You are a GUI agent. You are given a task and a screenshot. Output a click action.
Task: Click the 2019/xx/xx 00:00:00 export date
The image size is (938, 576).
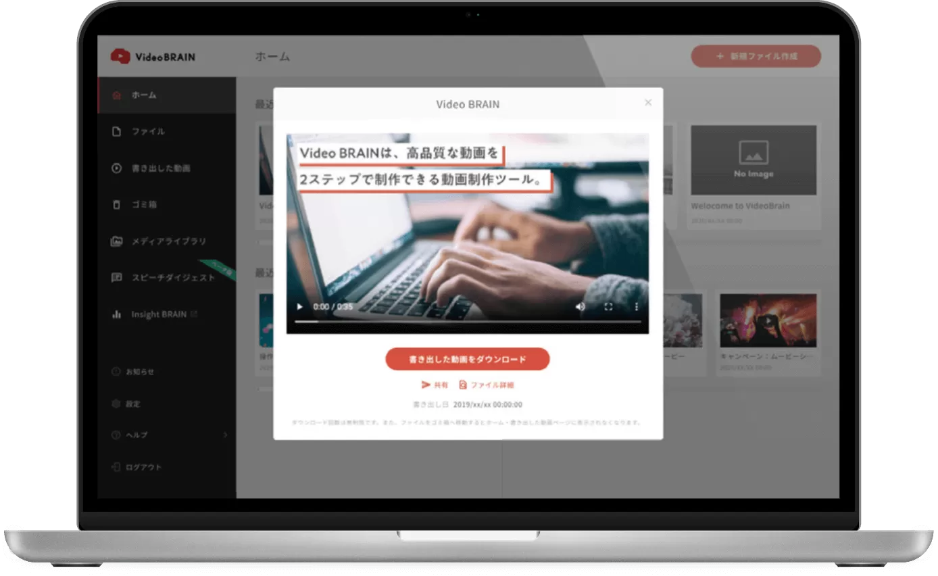487,405
